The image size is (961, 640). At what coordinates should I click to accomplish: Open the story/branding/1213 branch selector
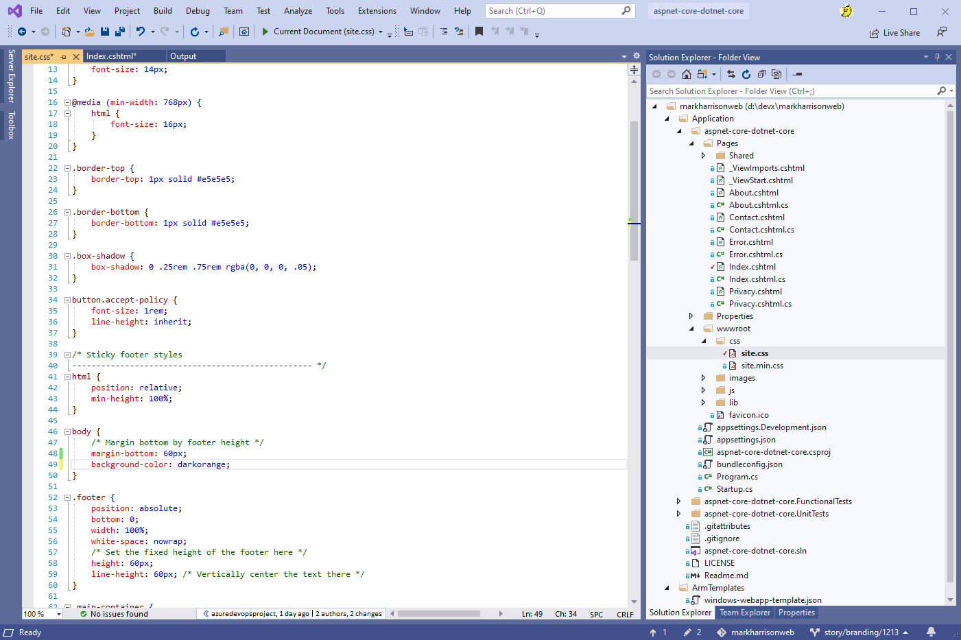click(x=860, y=632)
